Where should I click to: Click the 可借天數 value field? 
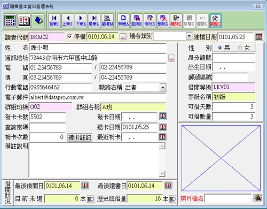click(x=234, y=107)
